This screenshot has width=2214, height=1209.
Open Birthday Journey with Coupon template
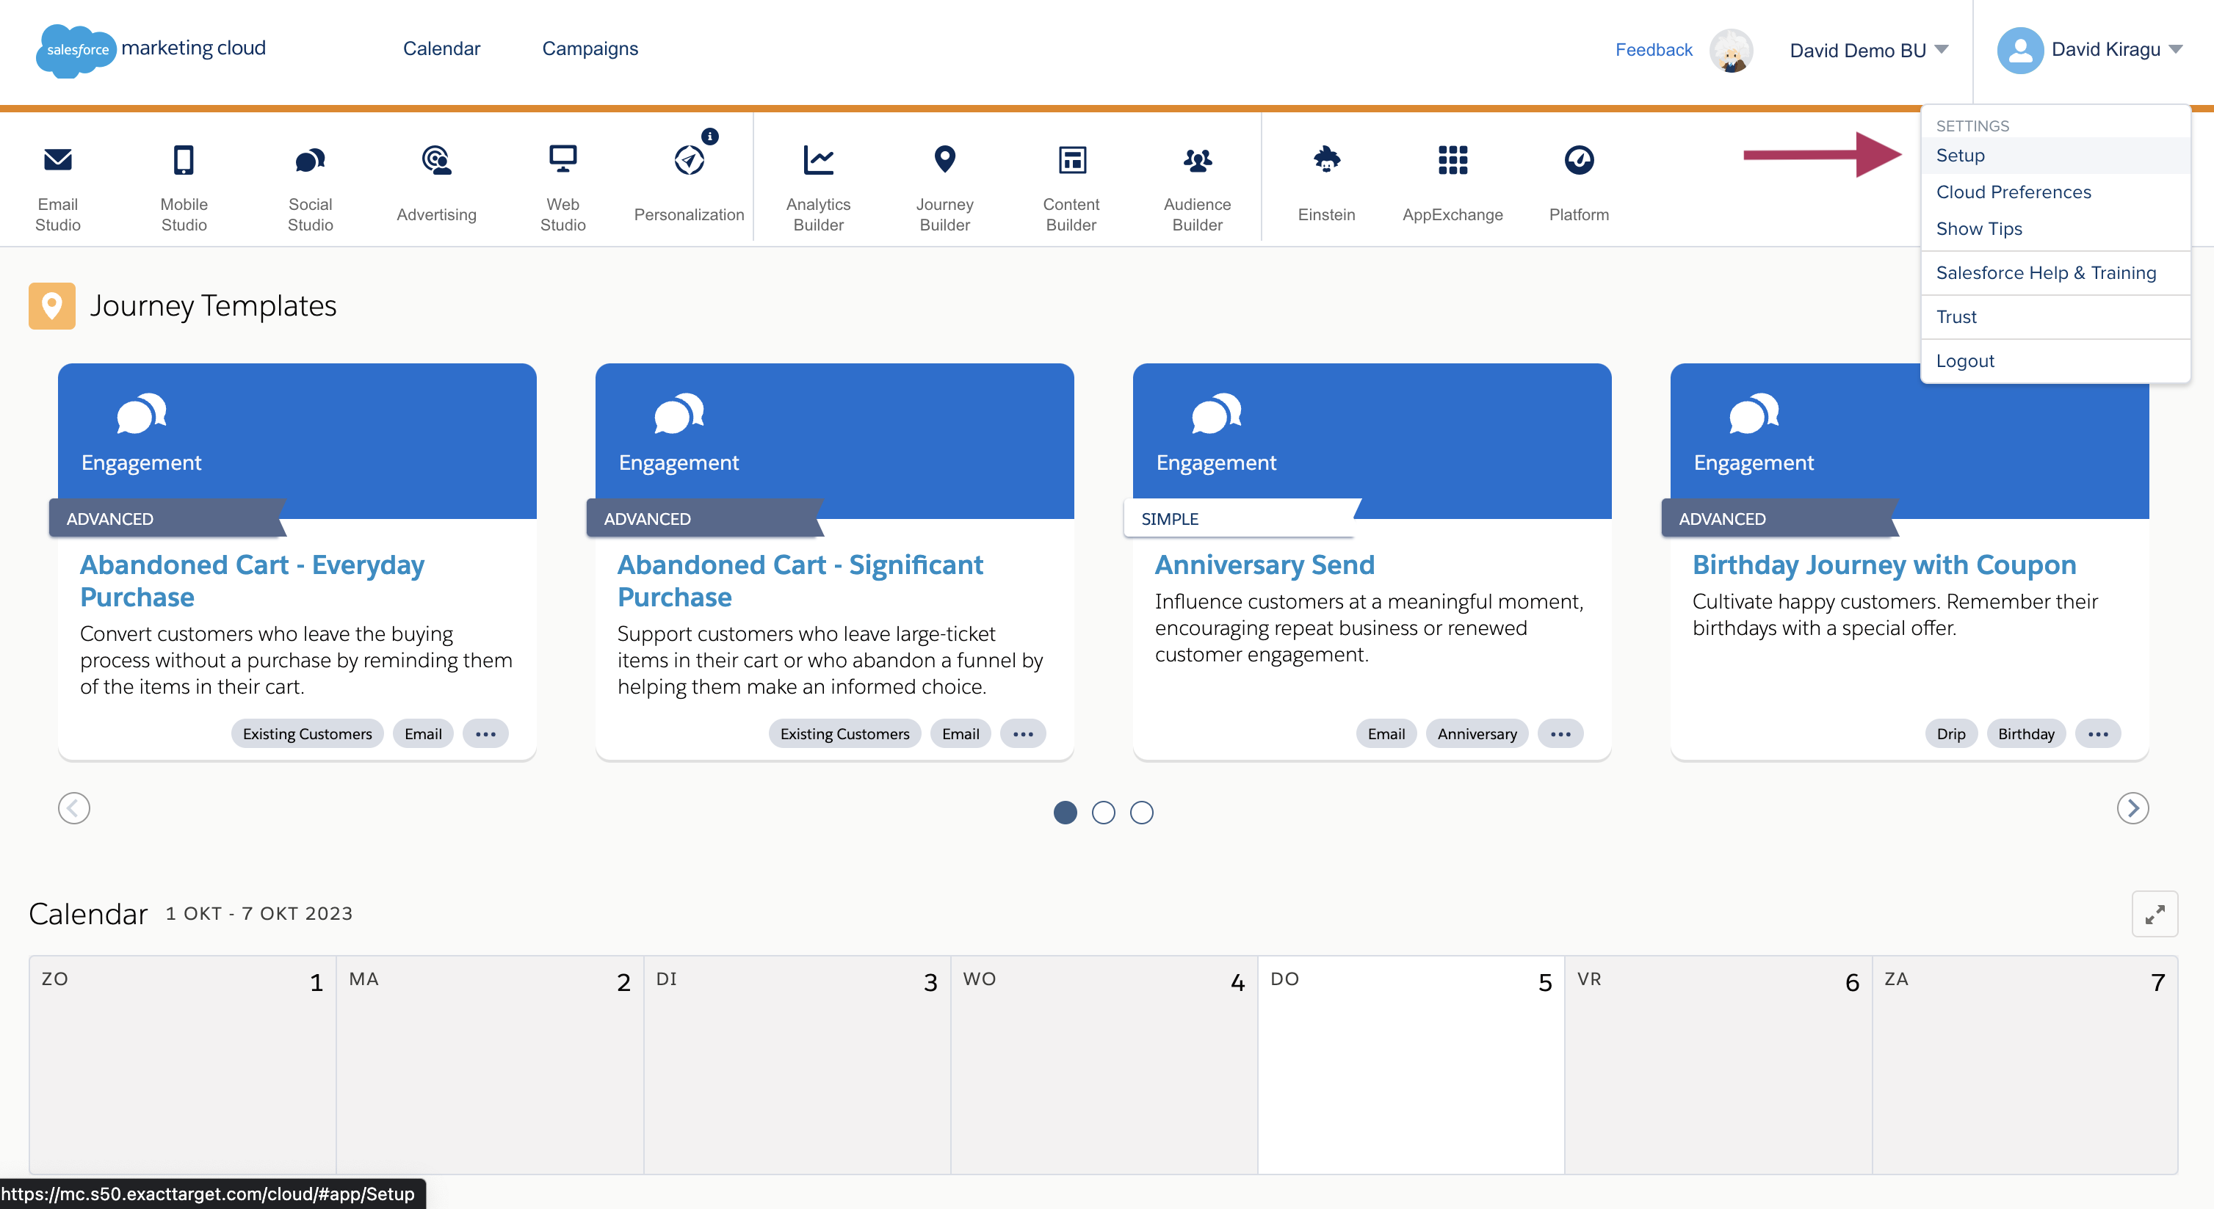click(1884, 564)
